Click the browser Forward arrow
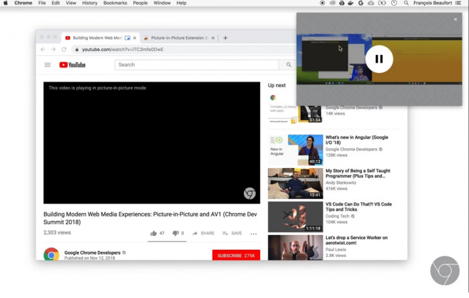 (x=53, y=50)
